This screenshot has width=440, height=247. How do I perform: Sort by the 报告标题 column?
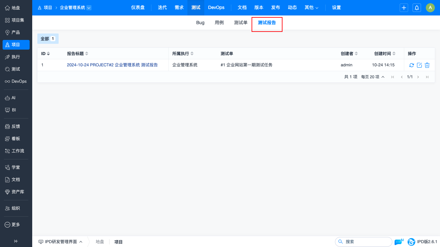78,54
